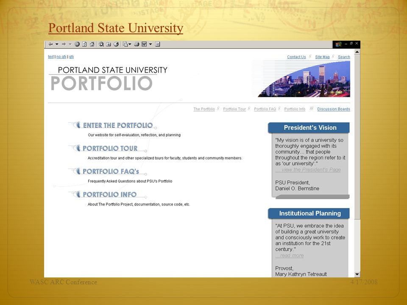
Task: Click the Contact Us link
Action: (x=296, y=57)
